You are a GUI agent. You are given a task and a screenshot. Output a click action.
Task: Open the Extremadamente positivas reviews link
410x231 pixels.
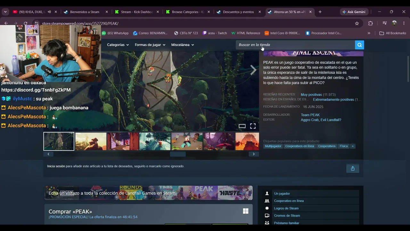[333, 99]
